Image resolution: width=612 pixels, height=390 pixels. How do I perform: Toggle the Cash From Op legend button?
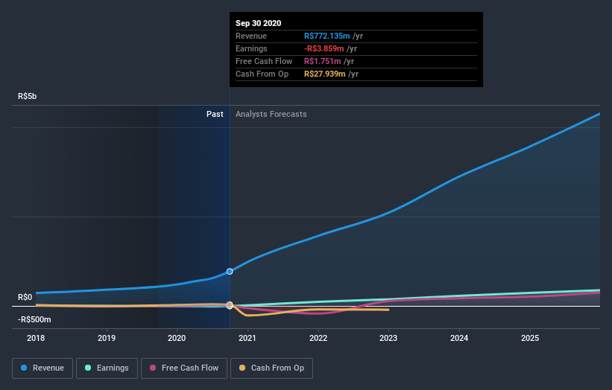(271, 368)
